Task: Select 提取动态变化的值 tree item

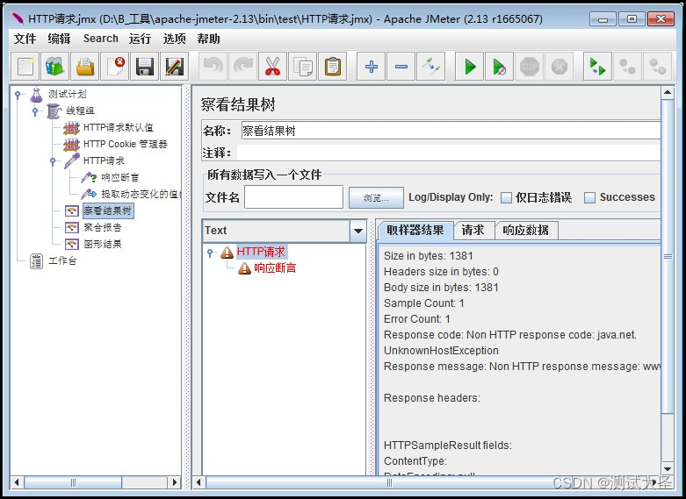Action: [x=141, y=194]
